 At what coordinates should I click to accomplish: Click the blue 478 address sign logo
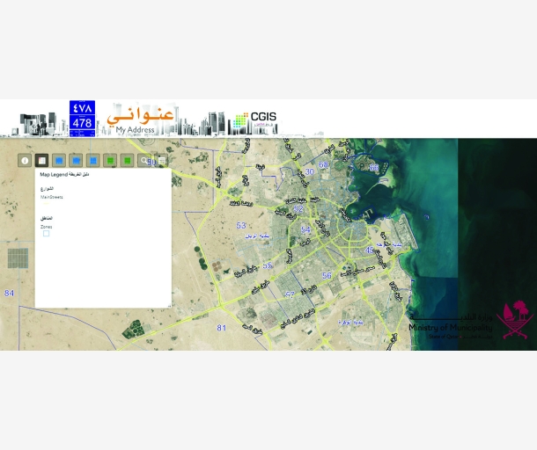click(82, 119)
